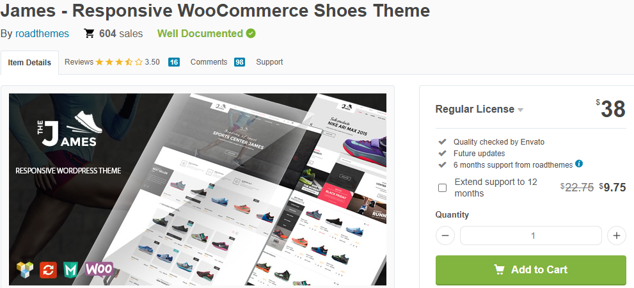This screenshot has width=634, height=288.
Task: Click the 98 comments count badge
Action: (x=239, y=62)
